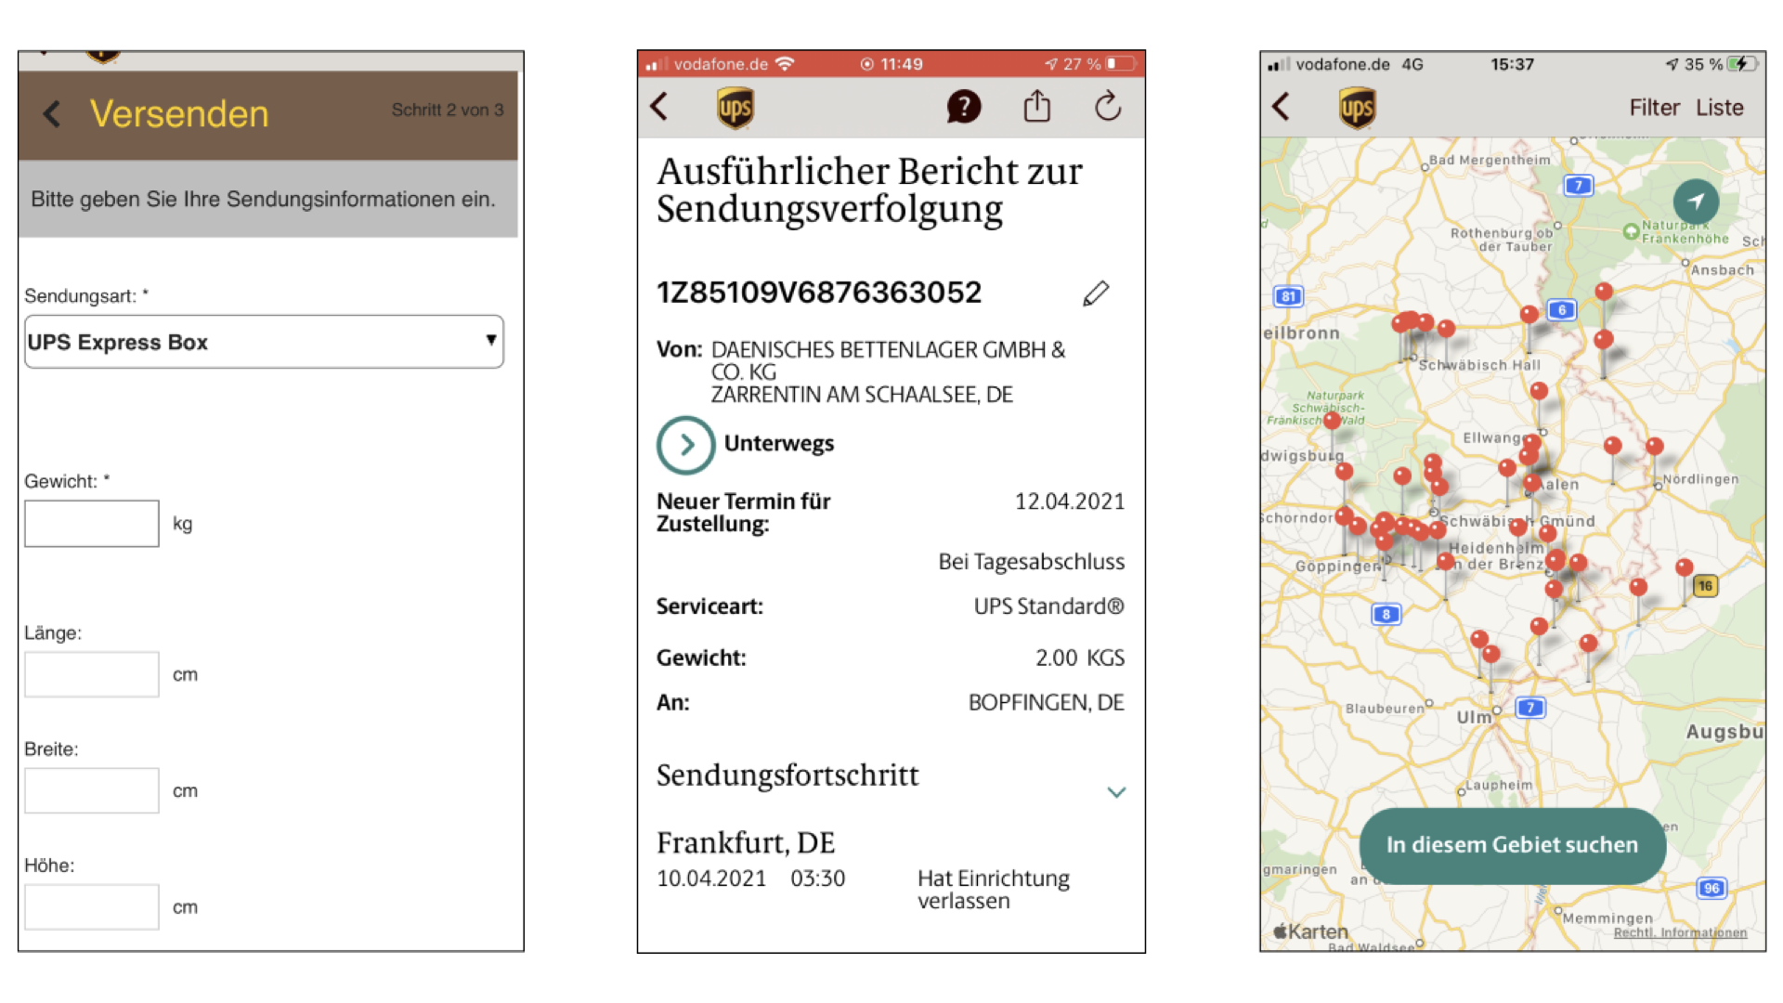The width and height of the screenshot is (1783, 1003).
Task: Open the Filter menu on the map
Action: (x=1654, y=107)
